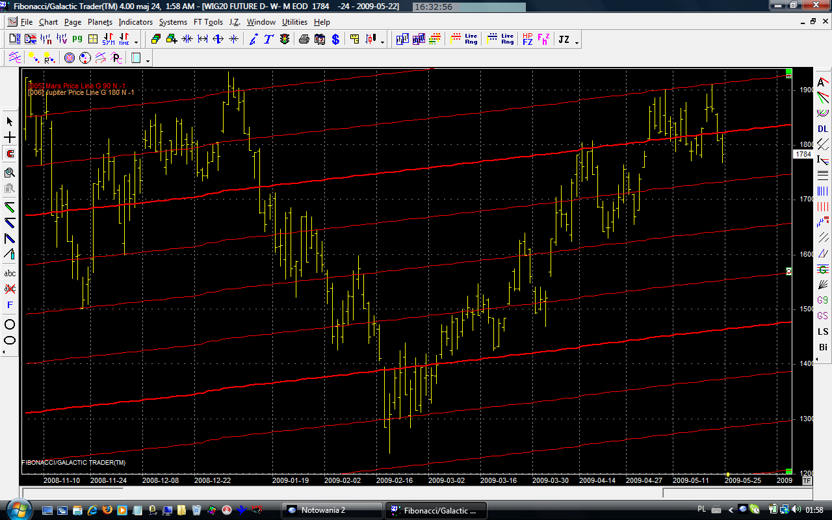This screenshot has width=832, height=520.
Task: Select the arrow pointer tool
Action: (10, 122)
